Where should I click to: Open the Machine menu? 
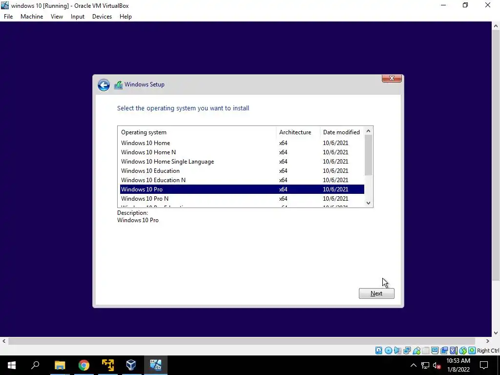pyautogui.click(x=32, y=17)
